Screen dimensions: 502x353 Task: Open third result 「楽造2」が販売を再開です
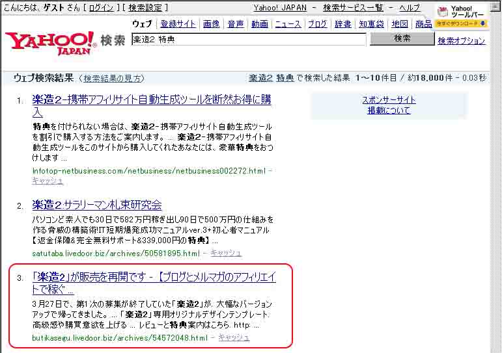pos(154,283)
